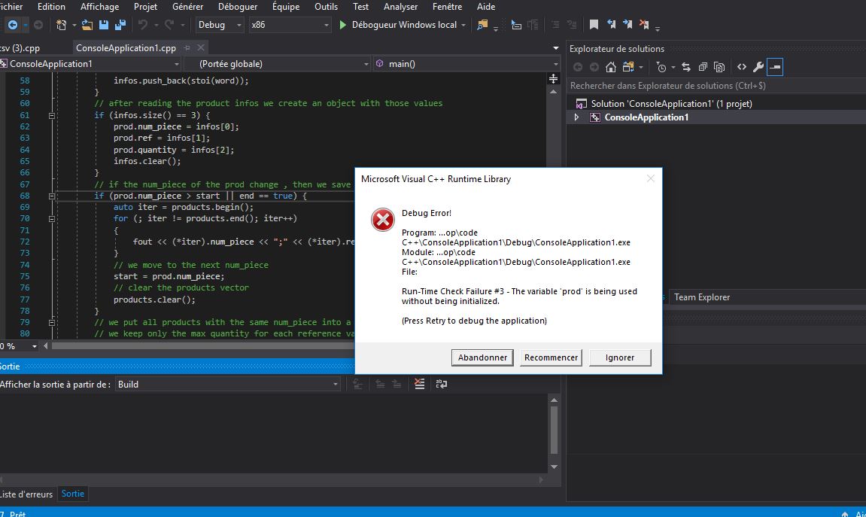The image size is (866, 517).
Task: Open the Edition menu
Action: click(51, 7)
